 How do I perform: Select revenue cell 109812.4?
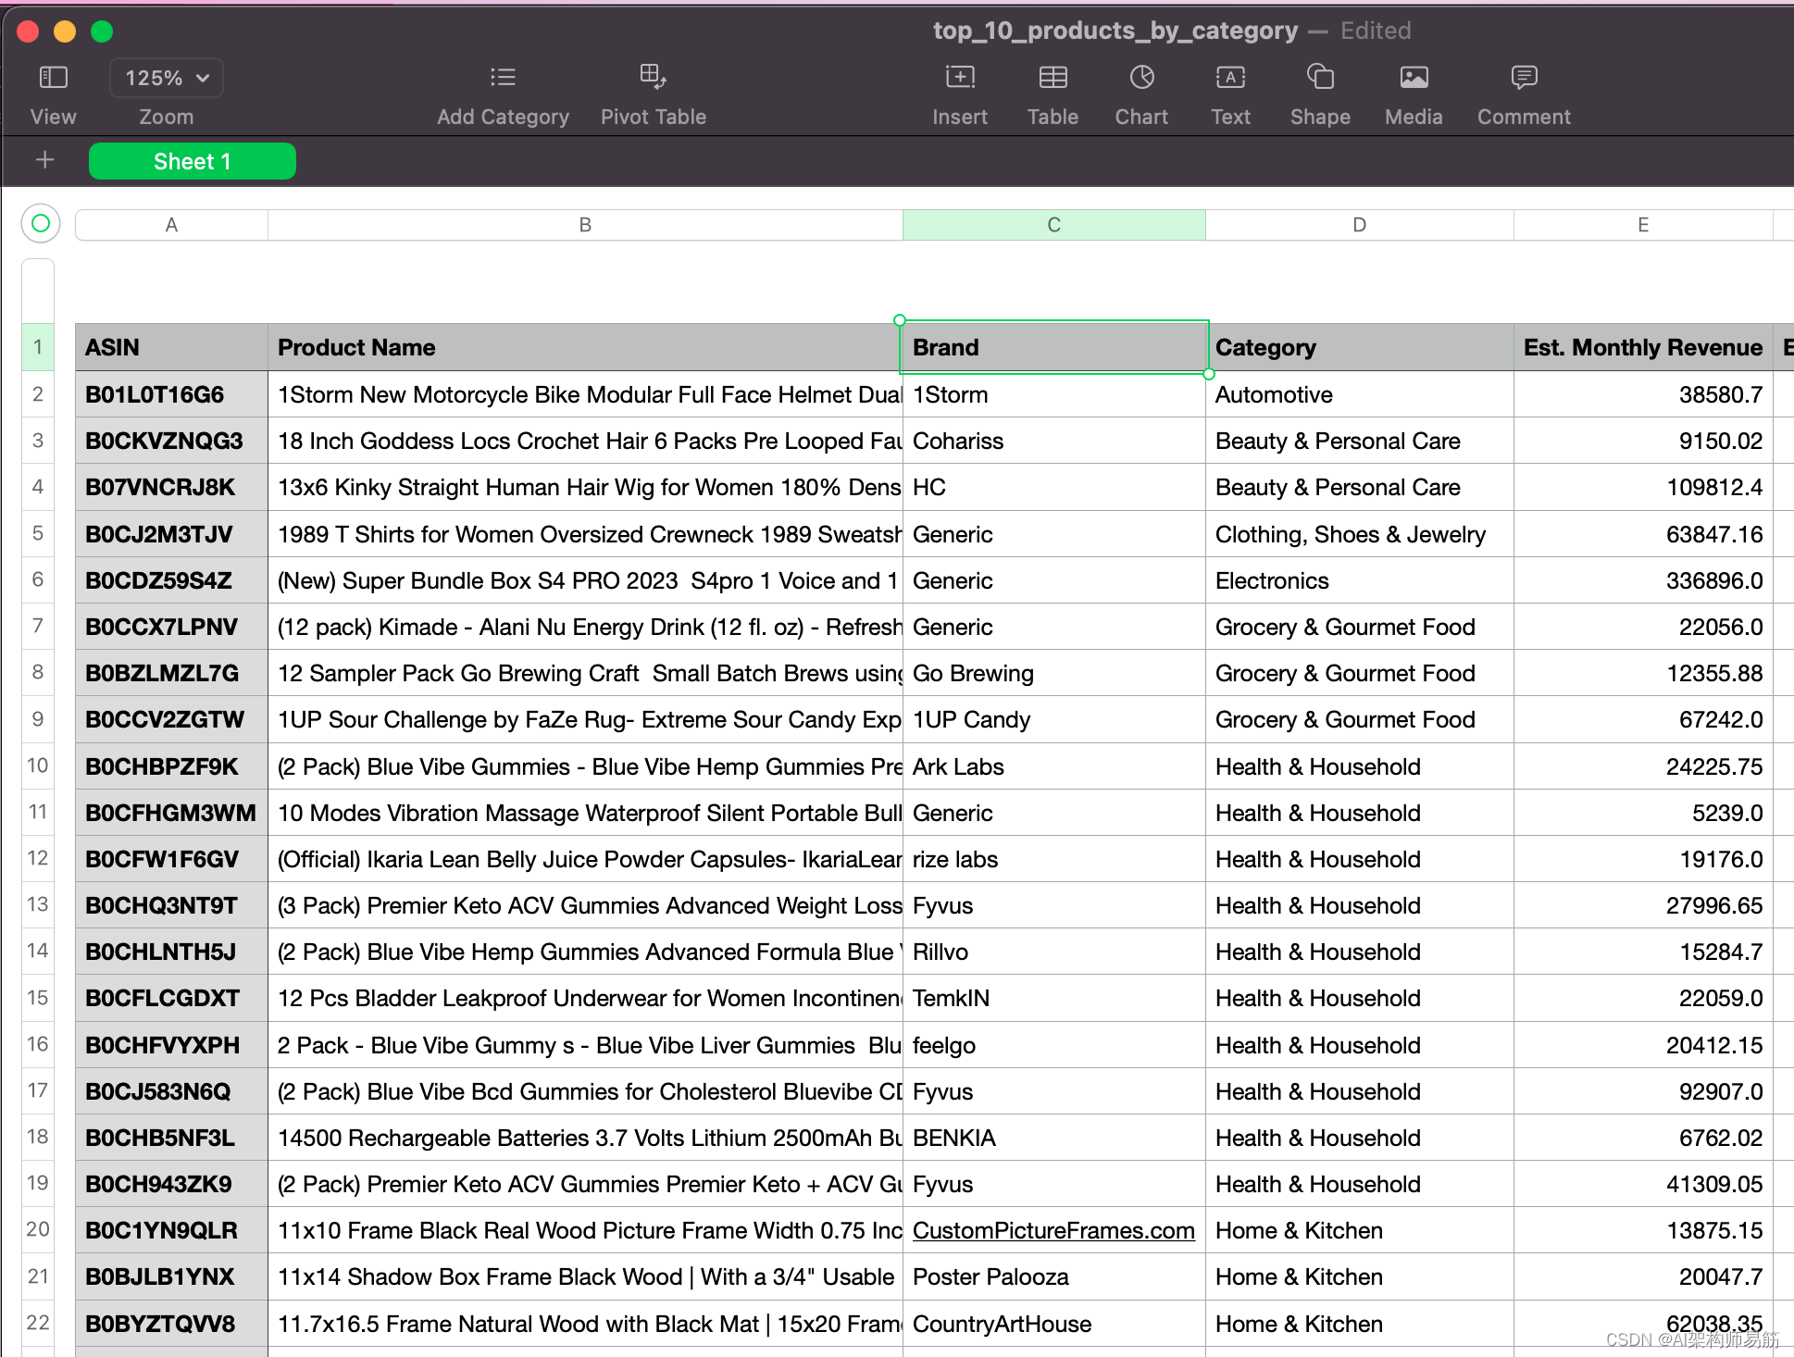[x=1643, y=487]
